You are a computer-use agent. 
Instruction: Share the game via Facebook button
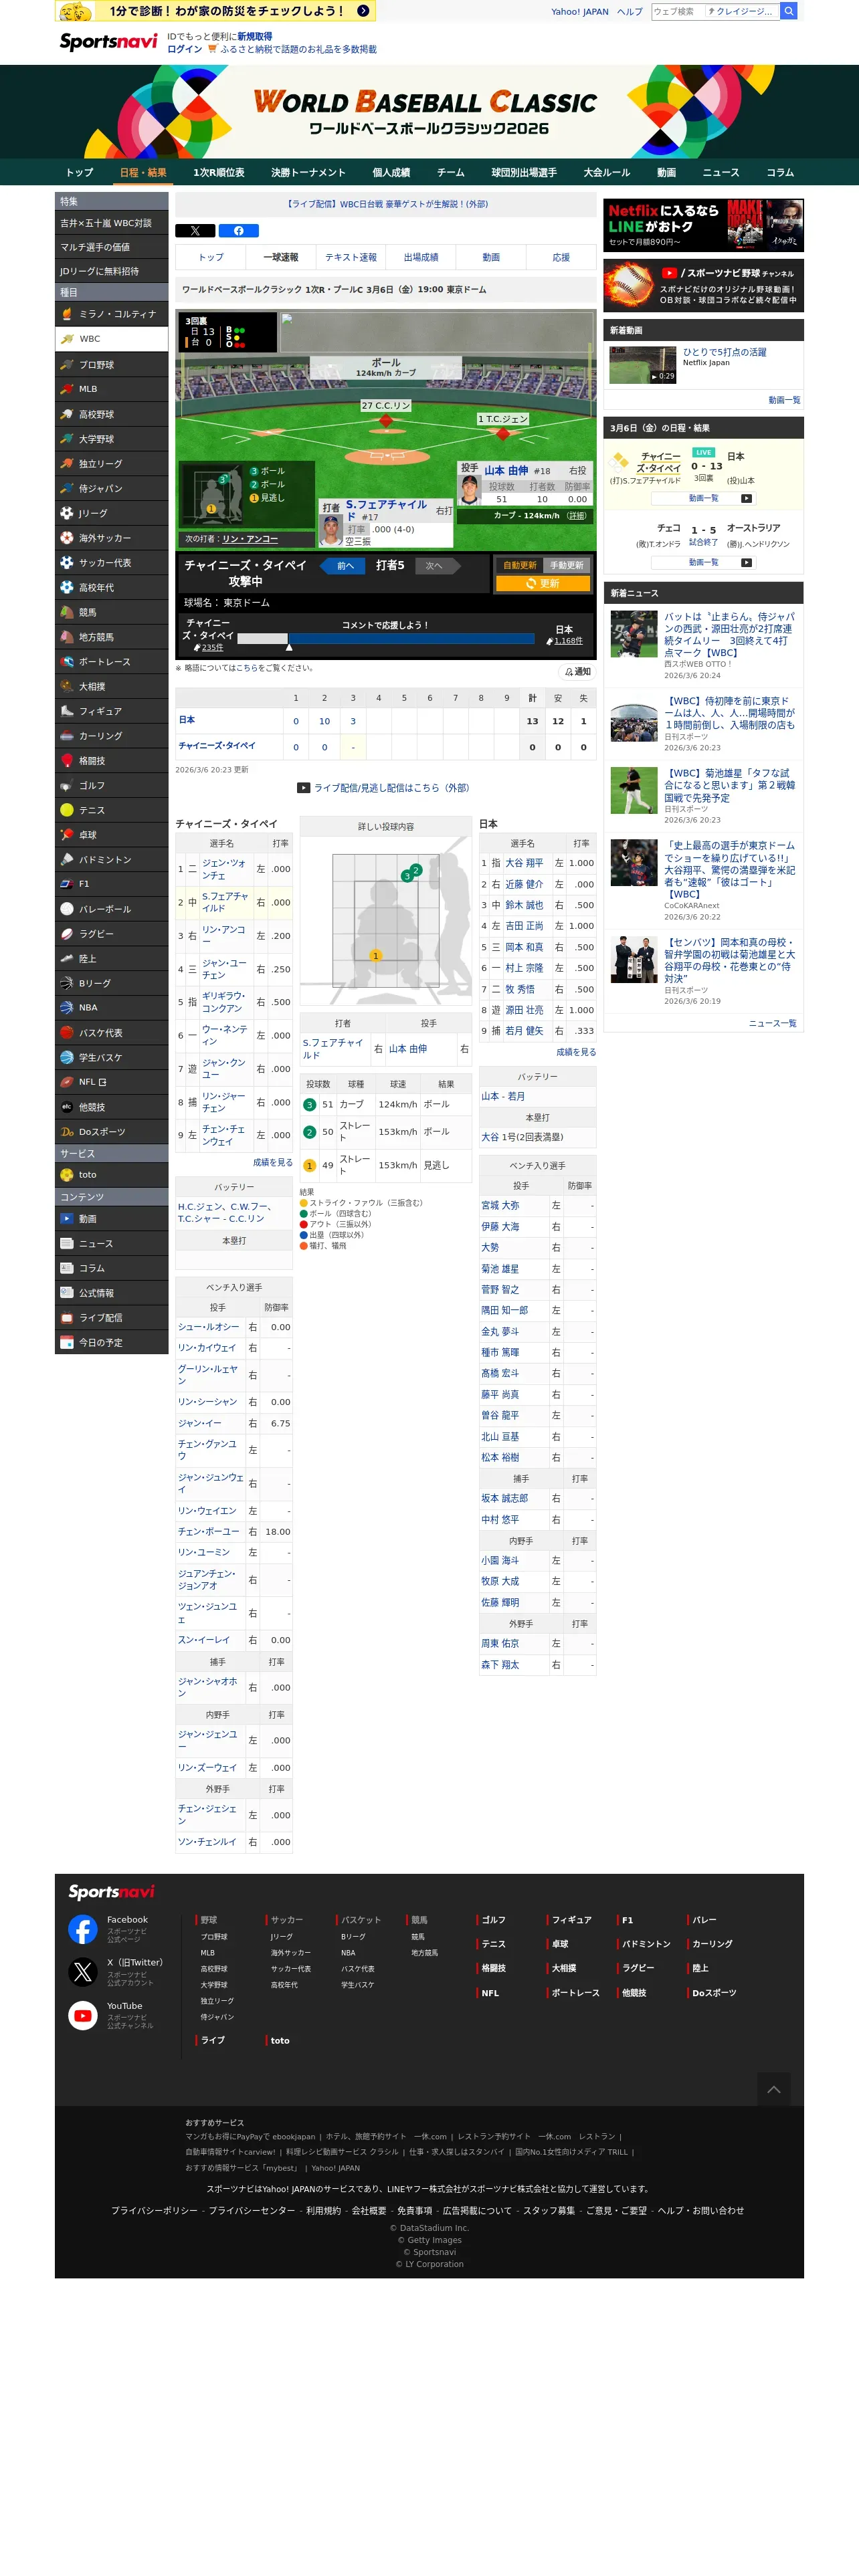tap(238, 231)
